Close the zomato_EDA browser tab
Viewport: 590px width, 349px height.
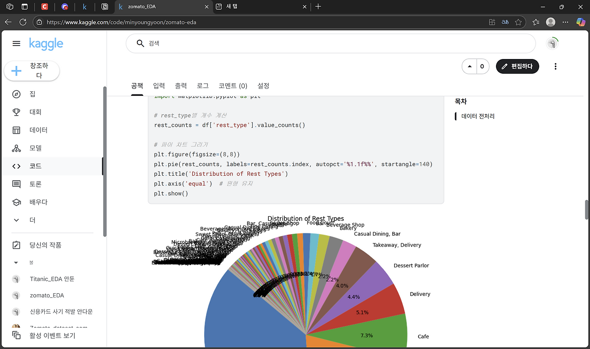tap(206, 7)
